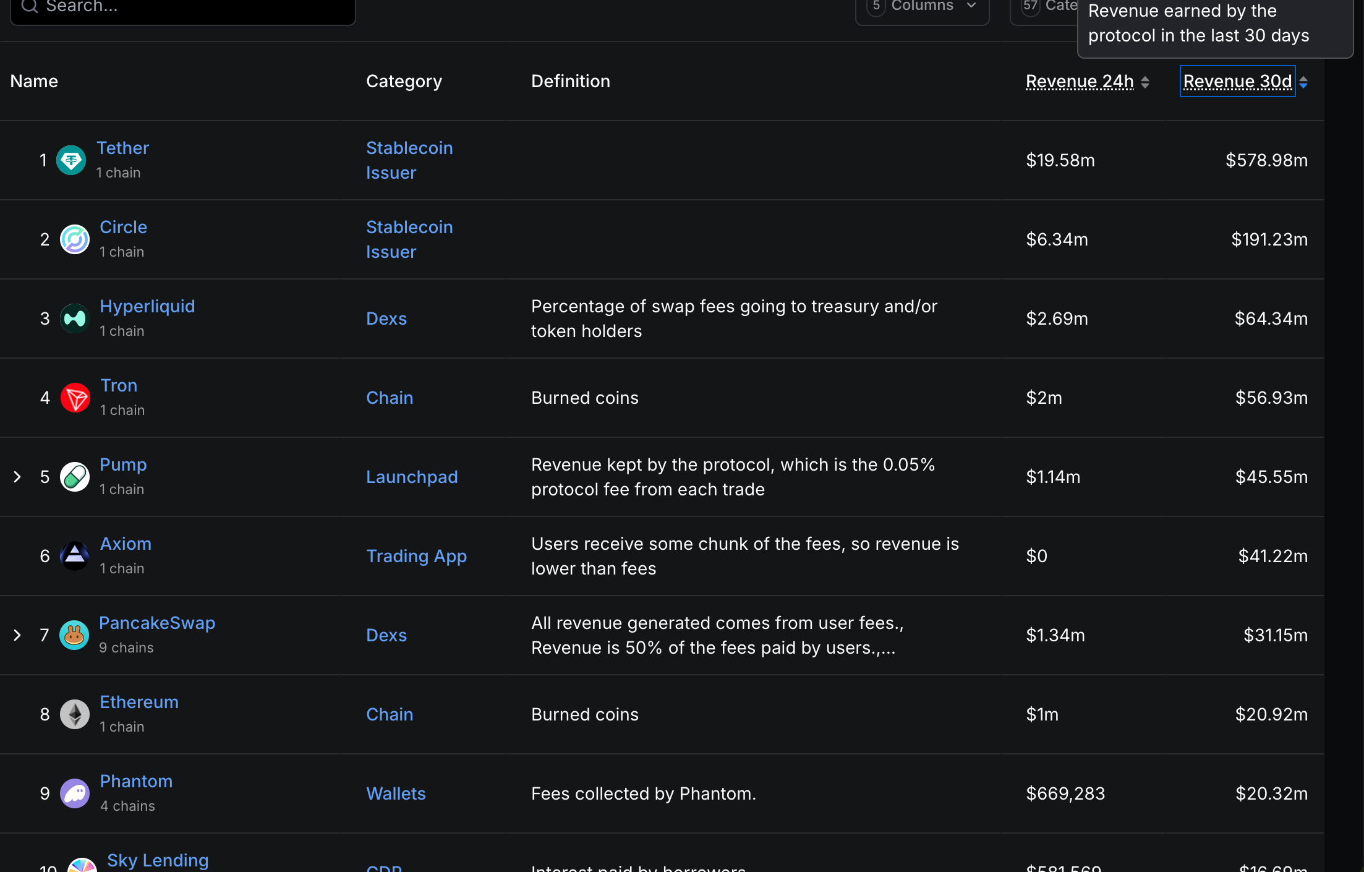1364x872 pixels.
Task: Open the Phantom protocol link
Action: coord(136,781)
